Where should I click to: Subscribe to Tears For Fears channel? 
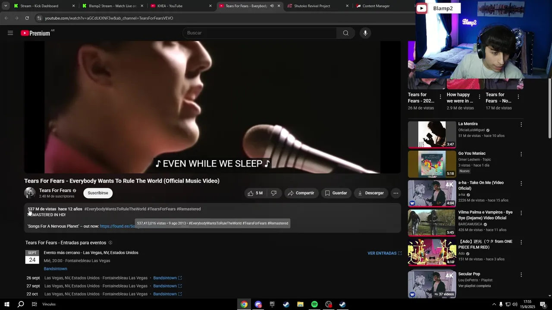[x=98, y=193]
